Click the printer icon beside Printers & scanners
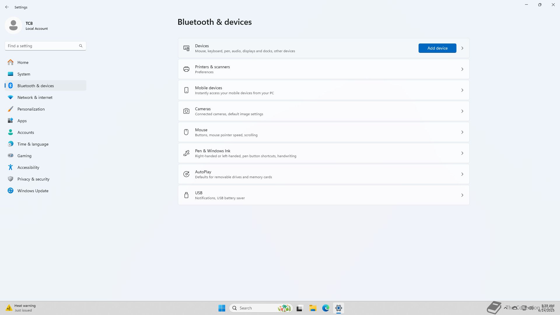Screen dimensions: 560x315 (x=186, y=69)
